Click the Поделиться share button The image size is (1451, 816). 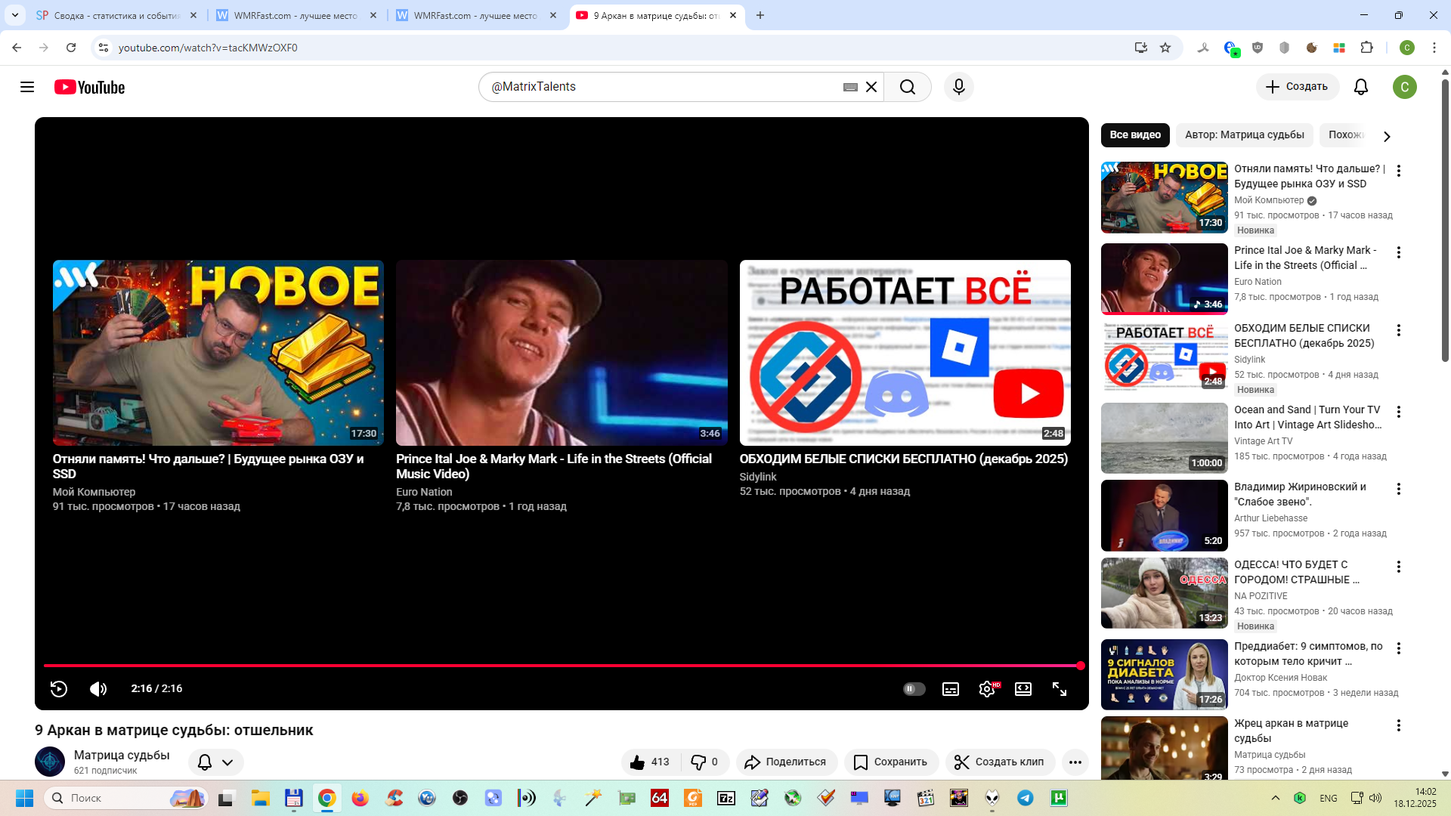coord(786,762)
